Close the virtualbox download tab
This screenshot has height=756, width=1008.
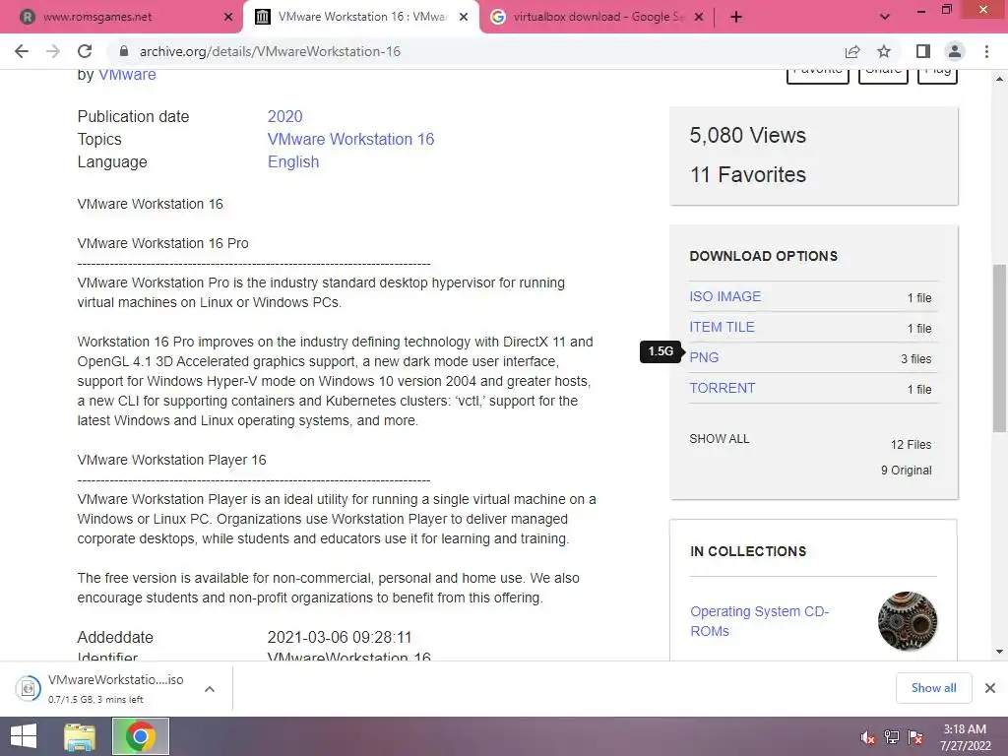click(700, 17)
